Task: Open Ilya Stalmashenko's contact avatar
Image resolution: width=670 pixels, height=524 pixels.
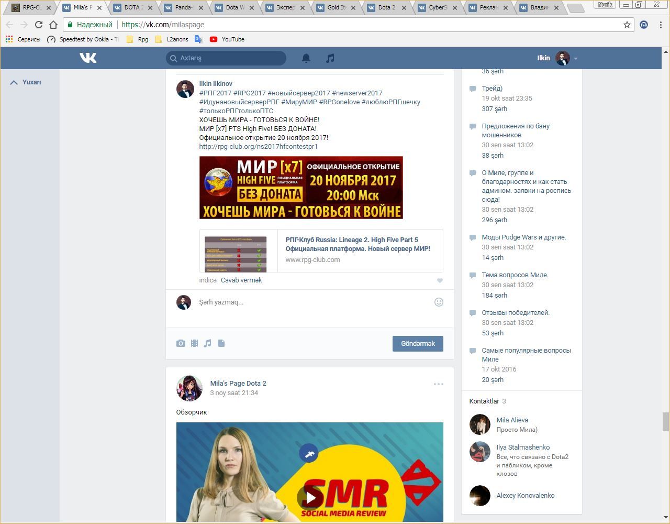Action: [x=479, y=452]
